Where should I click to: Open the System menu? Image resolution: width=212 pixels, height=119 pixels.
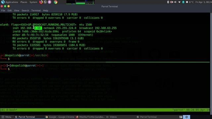33,2
